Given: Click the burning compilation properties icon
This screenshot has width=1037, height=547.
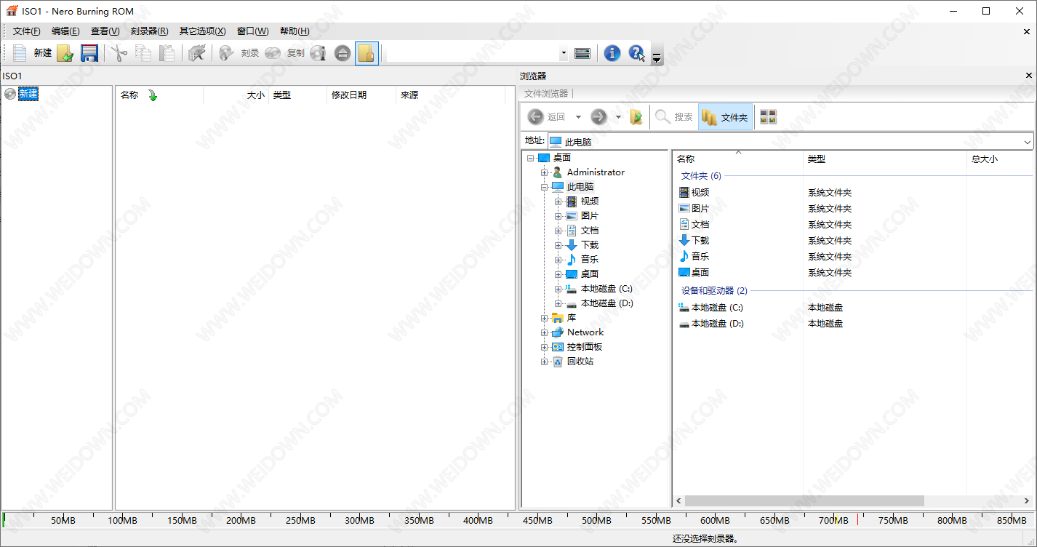Looking at the screenshot, I should [x=196, y=53].
